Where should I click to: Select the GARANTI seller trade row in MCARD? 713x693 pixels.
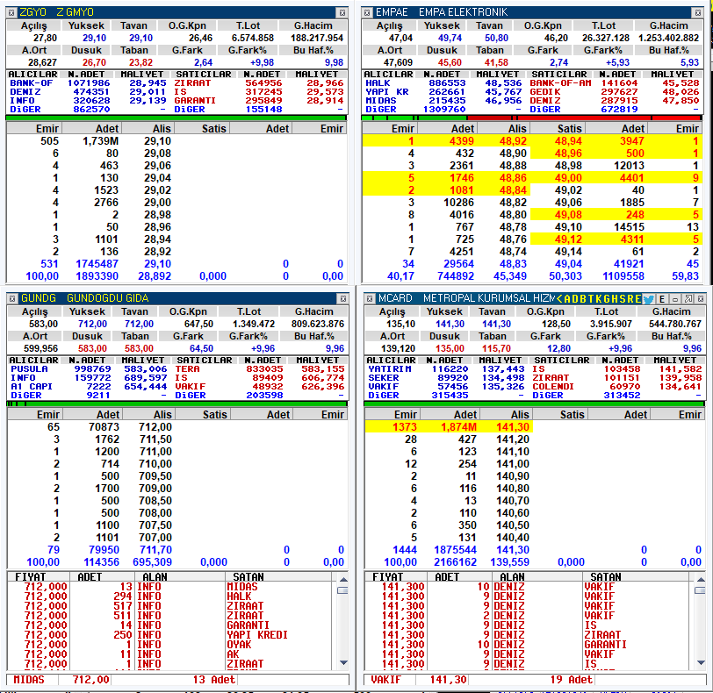pos(528,645)
